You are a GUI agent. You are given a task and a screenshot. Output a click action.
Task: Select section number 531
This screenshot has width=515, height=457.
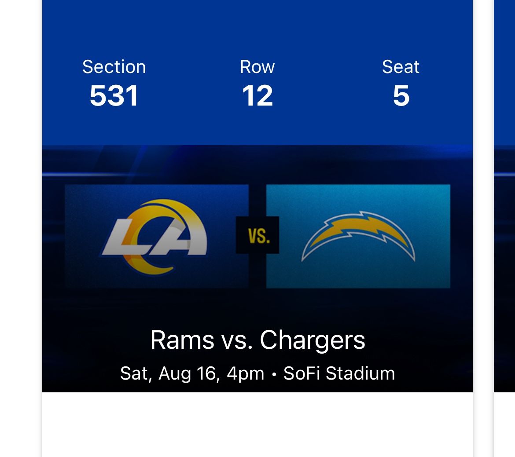click(114, 95)
